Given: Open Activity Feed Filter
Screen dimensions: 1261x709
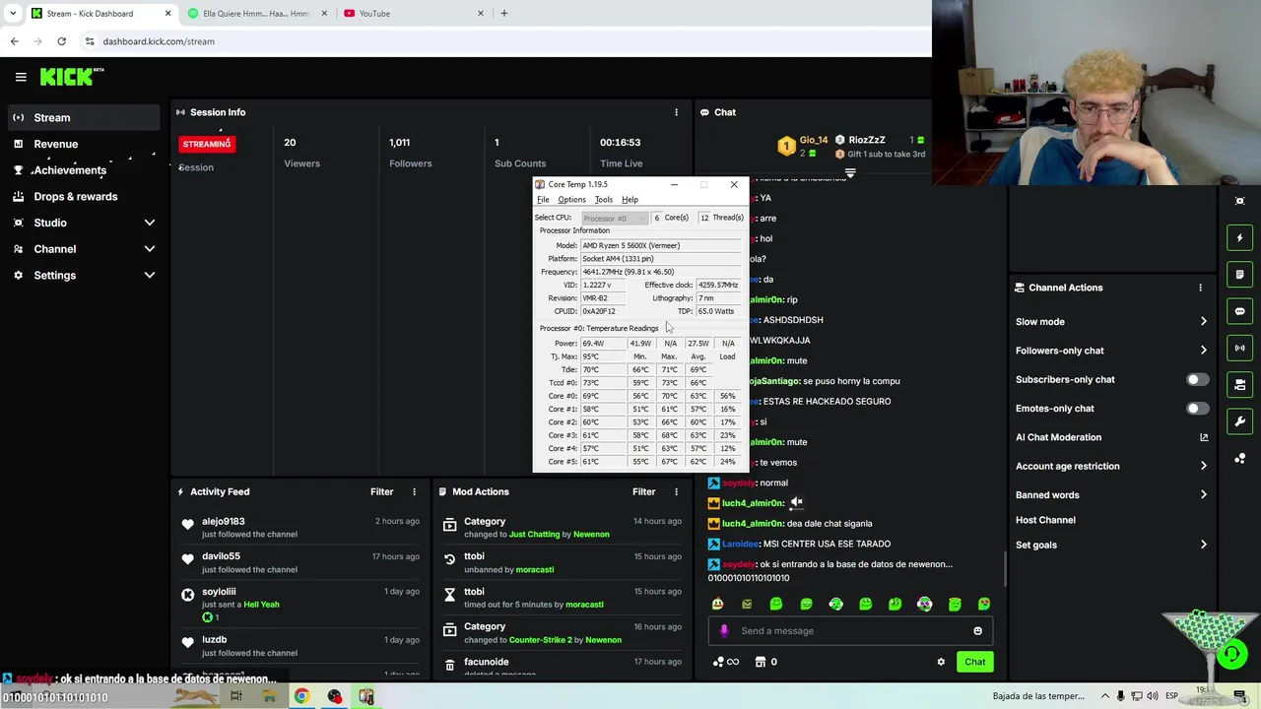Looking at the screenshot, I should click(381, 491).
